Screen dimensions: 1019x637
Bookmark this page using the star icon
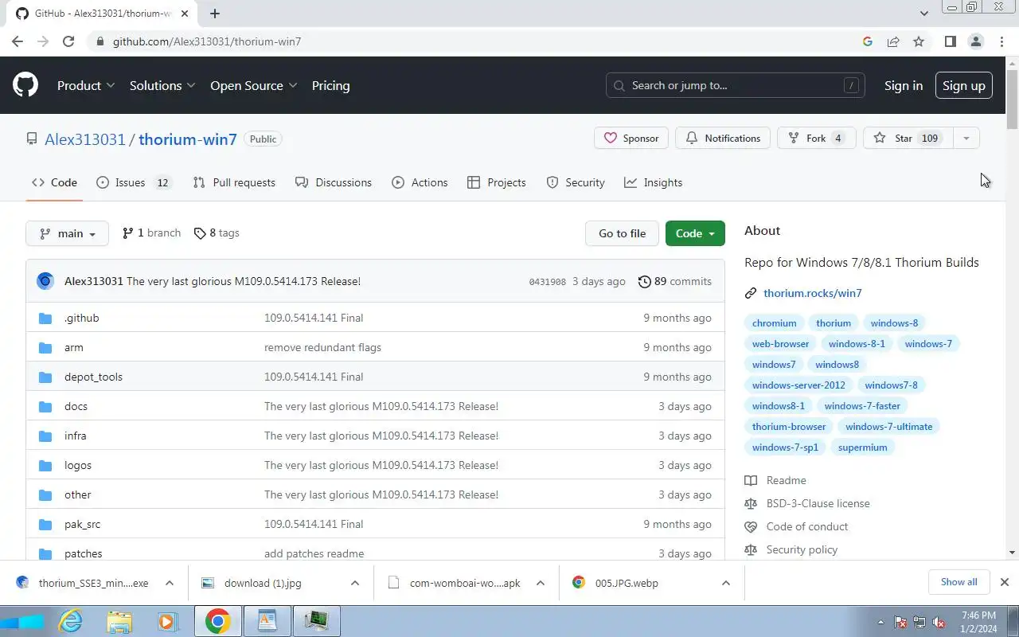tap(919, 41)
